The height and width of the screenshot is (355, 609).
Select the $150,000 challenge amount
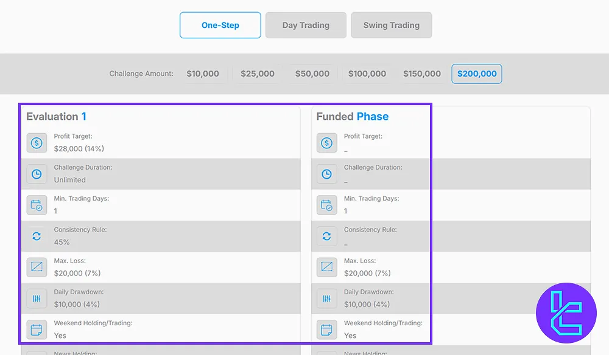pos(422,74)
